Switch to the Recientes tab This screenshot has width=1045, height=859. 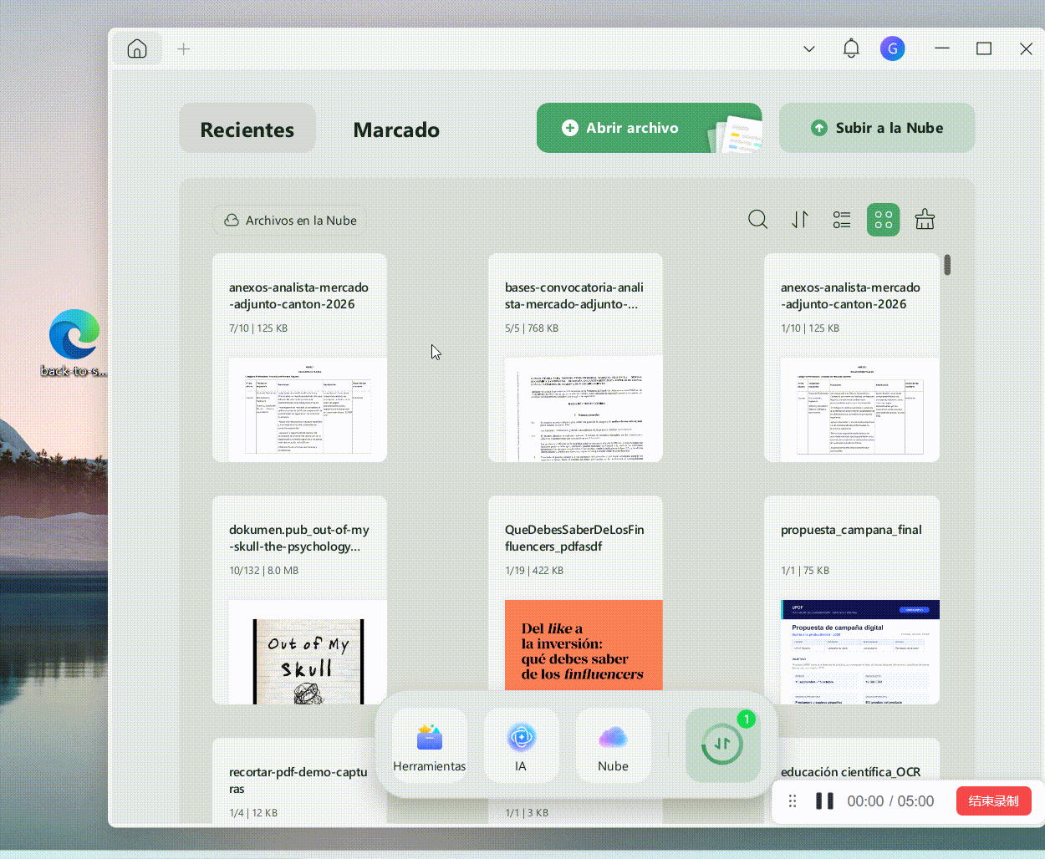[x=247, y=129]
